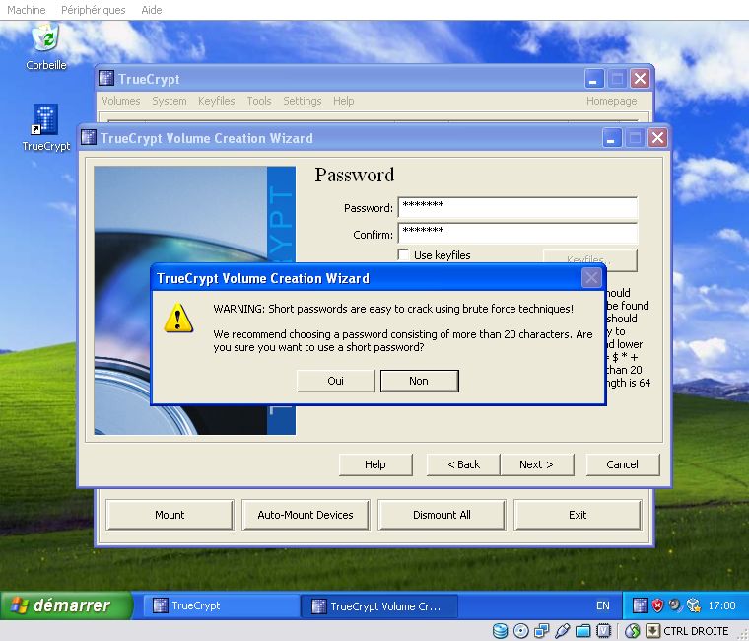Click Oui to confirm the short password

[335, 381]
